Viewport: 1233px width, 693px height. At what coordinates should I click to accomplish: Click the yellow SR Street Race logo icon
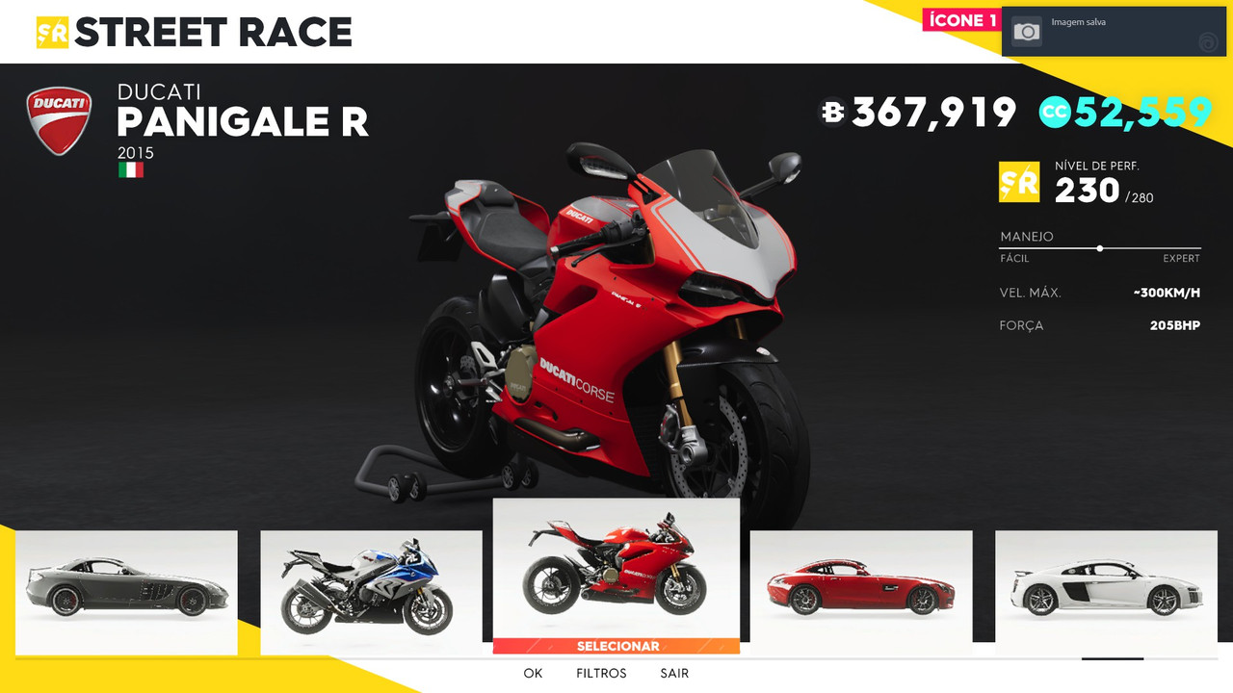tap(52, 33)
